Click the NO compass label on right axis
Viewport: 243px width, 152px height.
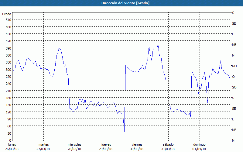coord(234,66)
